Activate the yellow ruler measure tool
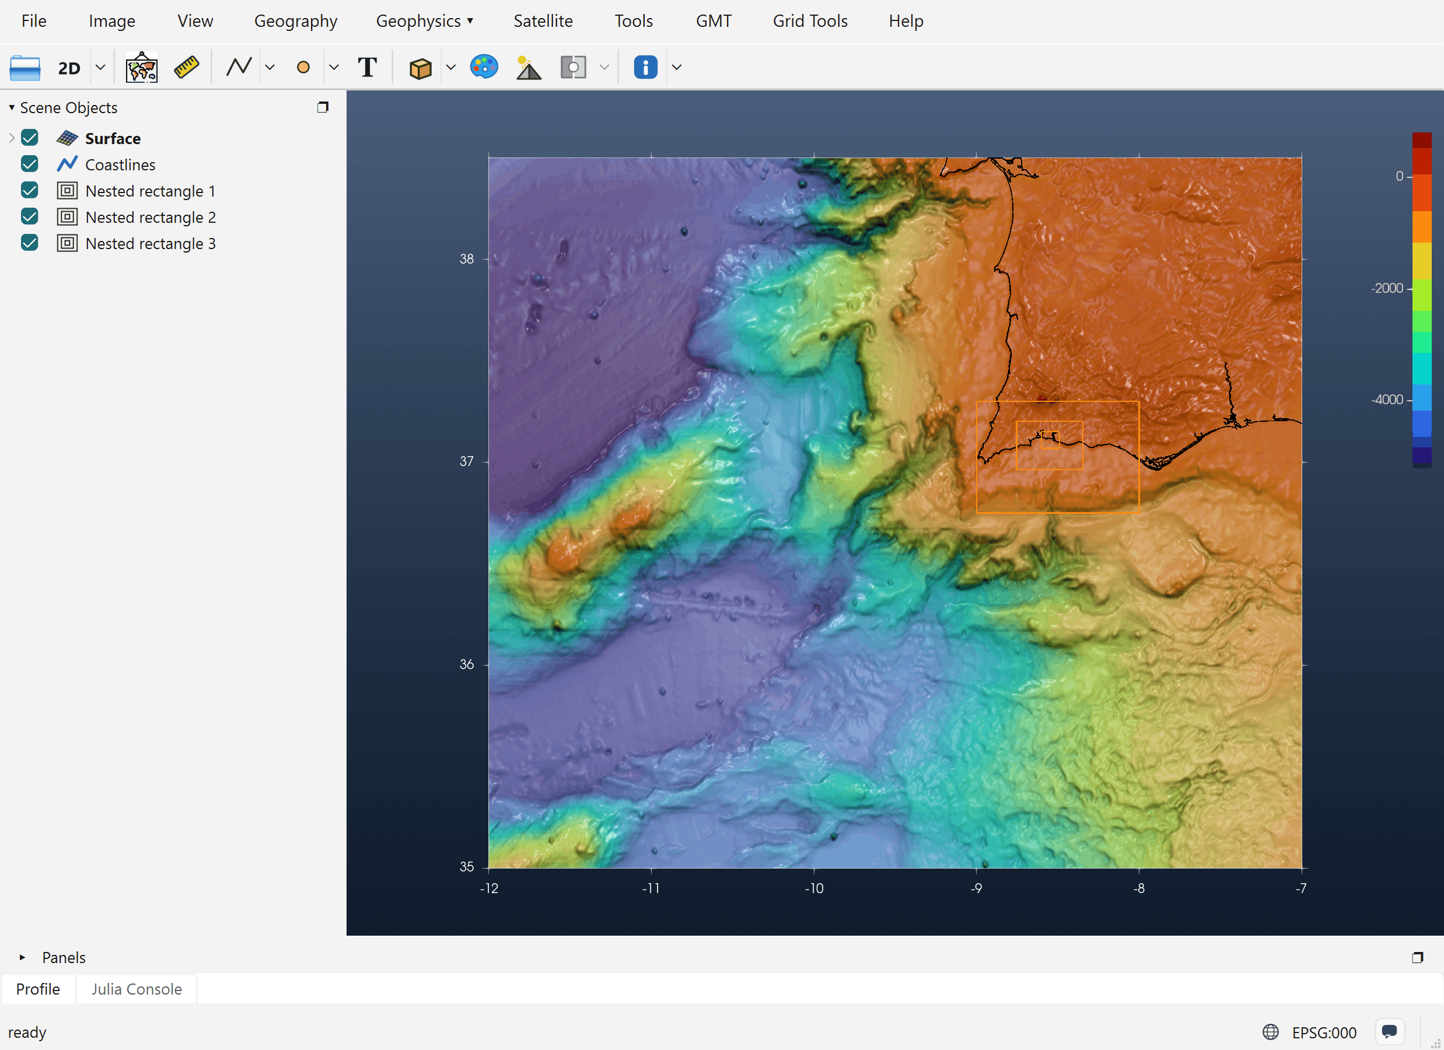Screen dimensions: 1444x1050 coord(187,68)
